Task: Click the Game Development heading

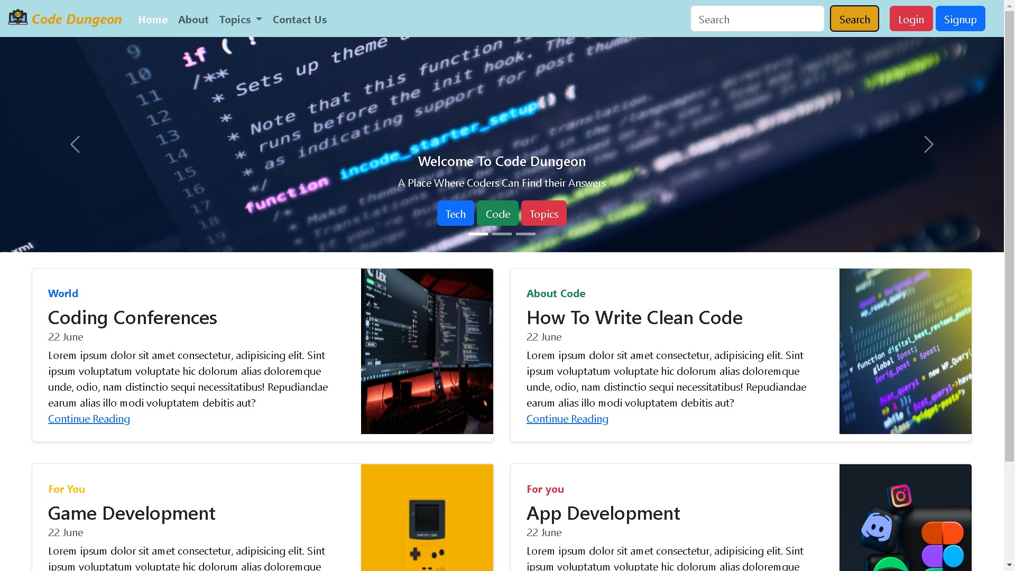Action: (132, 513)
